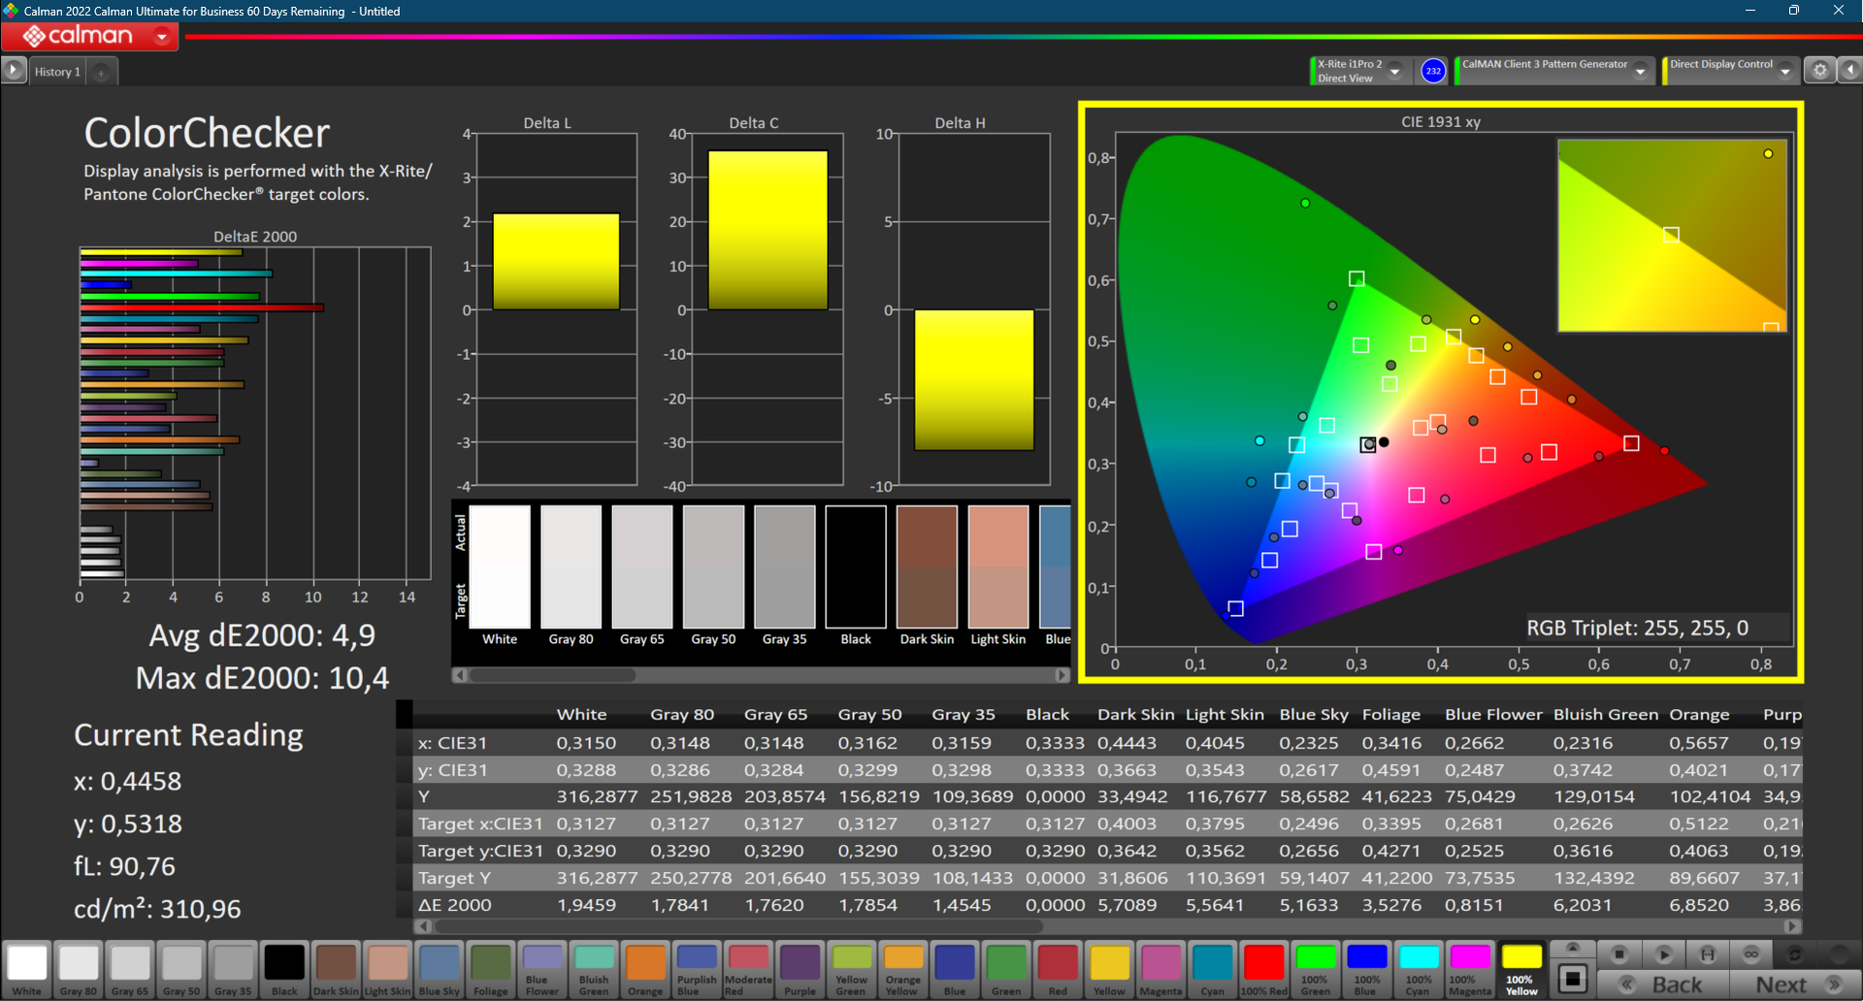Expand CalMAN Client 3 Pattern Generator dropdown
The image size is (1863, 1001).
(x=1640, y=72)
